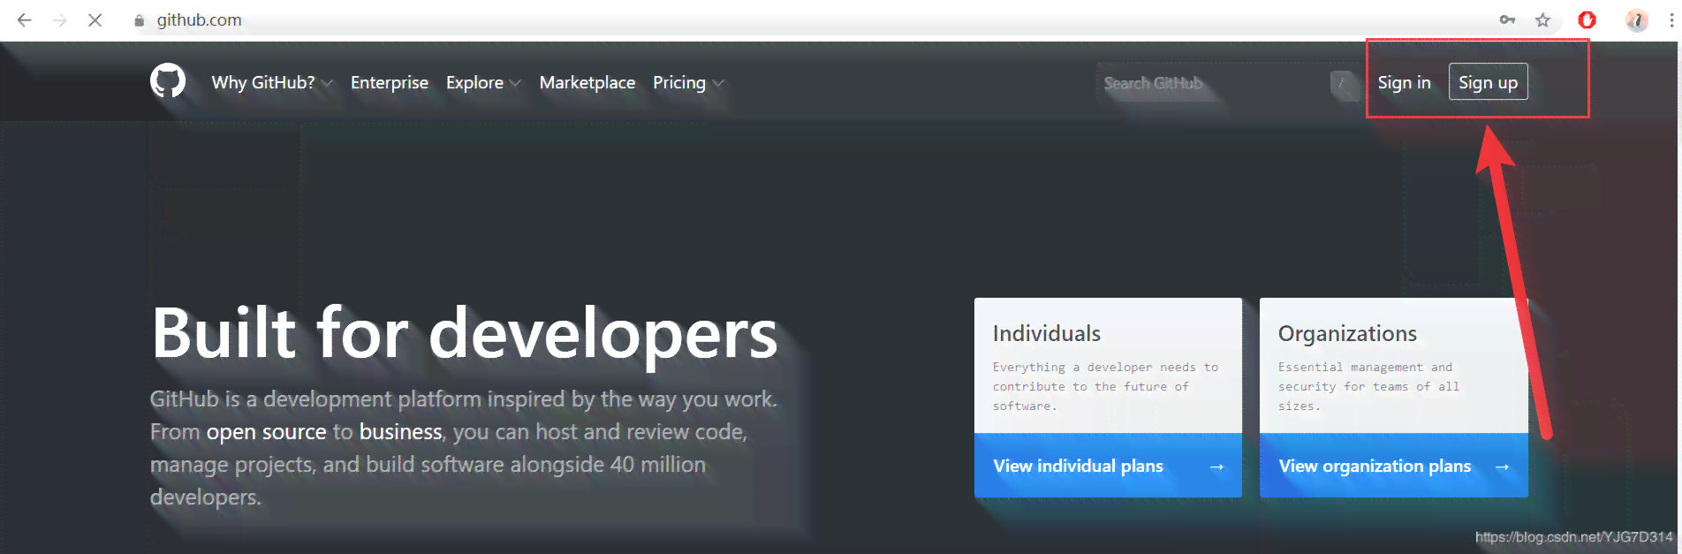Click View individual plans button
This screenshot has height=554, width=1682.
pos(1108,465)
